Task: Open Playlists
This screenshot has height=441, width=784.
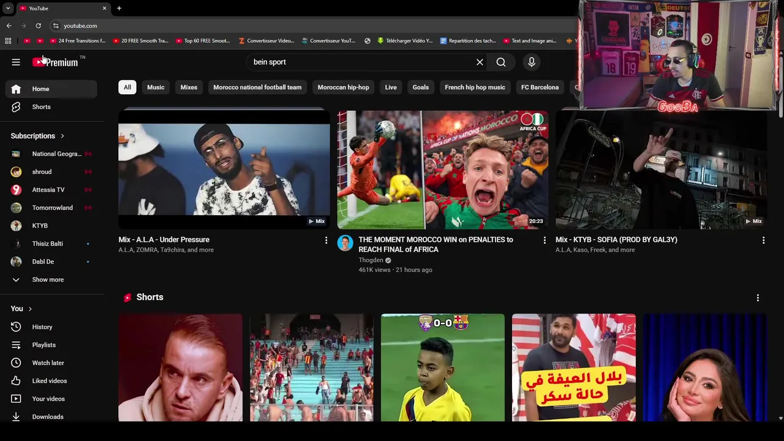Action: 51,345
